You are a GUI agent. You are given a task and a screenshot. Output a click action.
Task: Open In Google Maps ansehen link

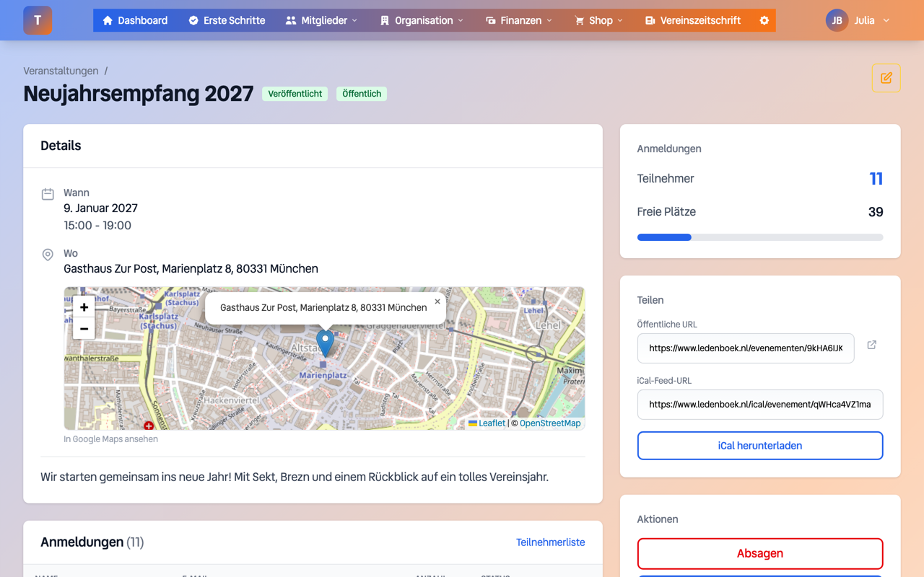tap(110, 439)
